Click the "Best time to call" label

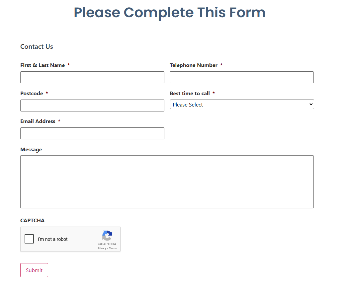click(190, 94)
